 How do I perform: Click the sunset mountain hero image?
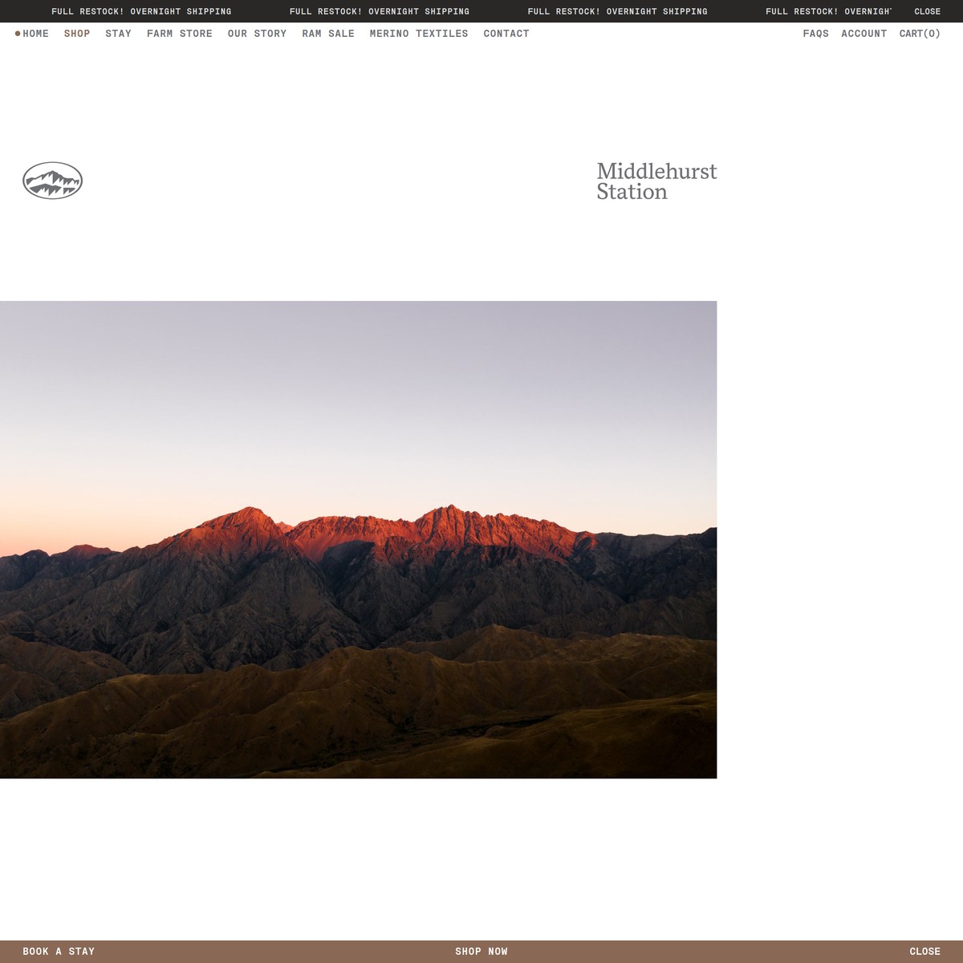coord(358,539)
